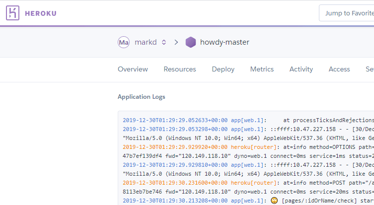Expand the markd account switcher arrows
This screenshot has height=205, width=374.
click(x=164, y=42)
